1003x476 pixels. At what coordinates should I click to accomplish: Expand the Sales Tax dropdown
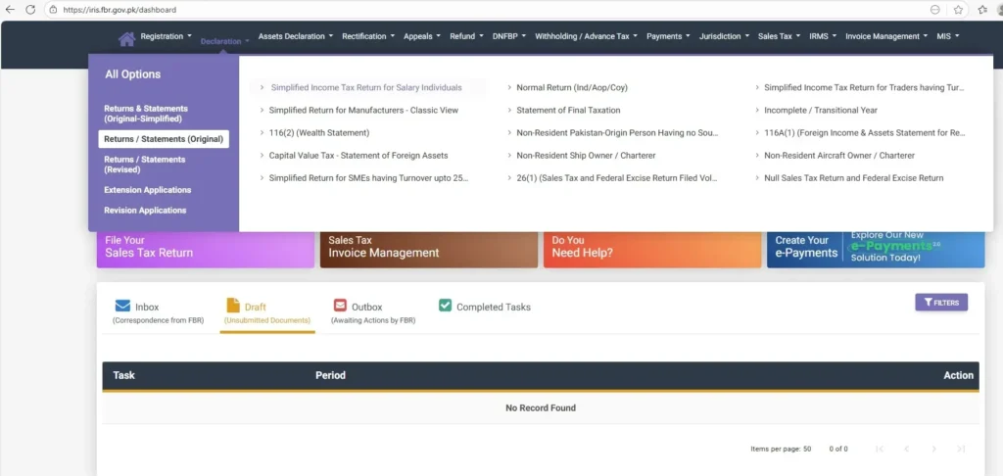point(779,36)
